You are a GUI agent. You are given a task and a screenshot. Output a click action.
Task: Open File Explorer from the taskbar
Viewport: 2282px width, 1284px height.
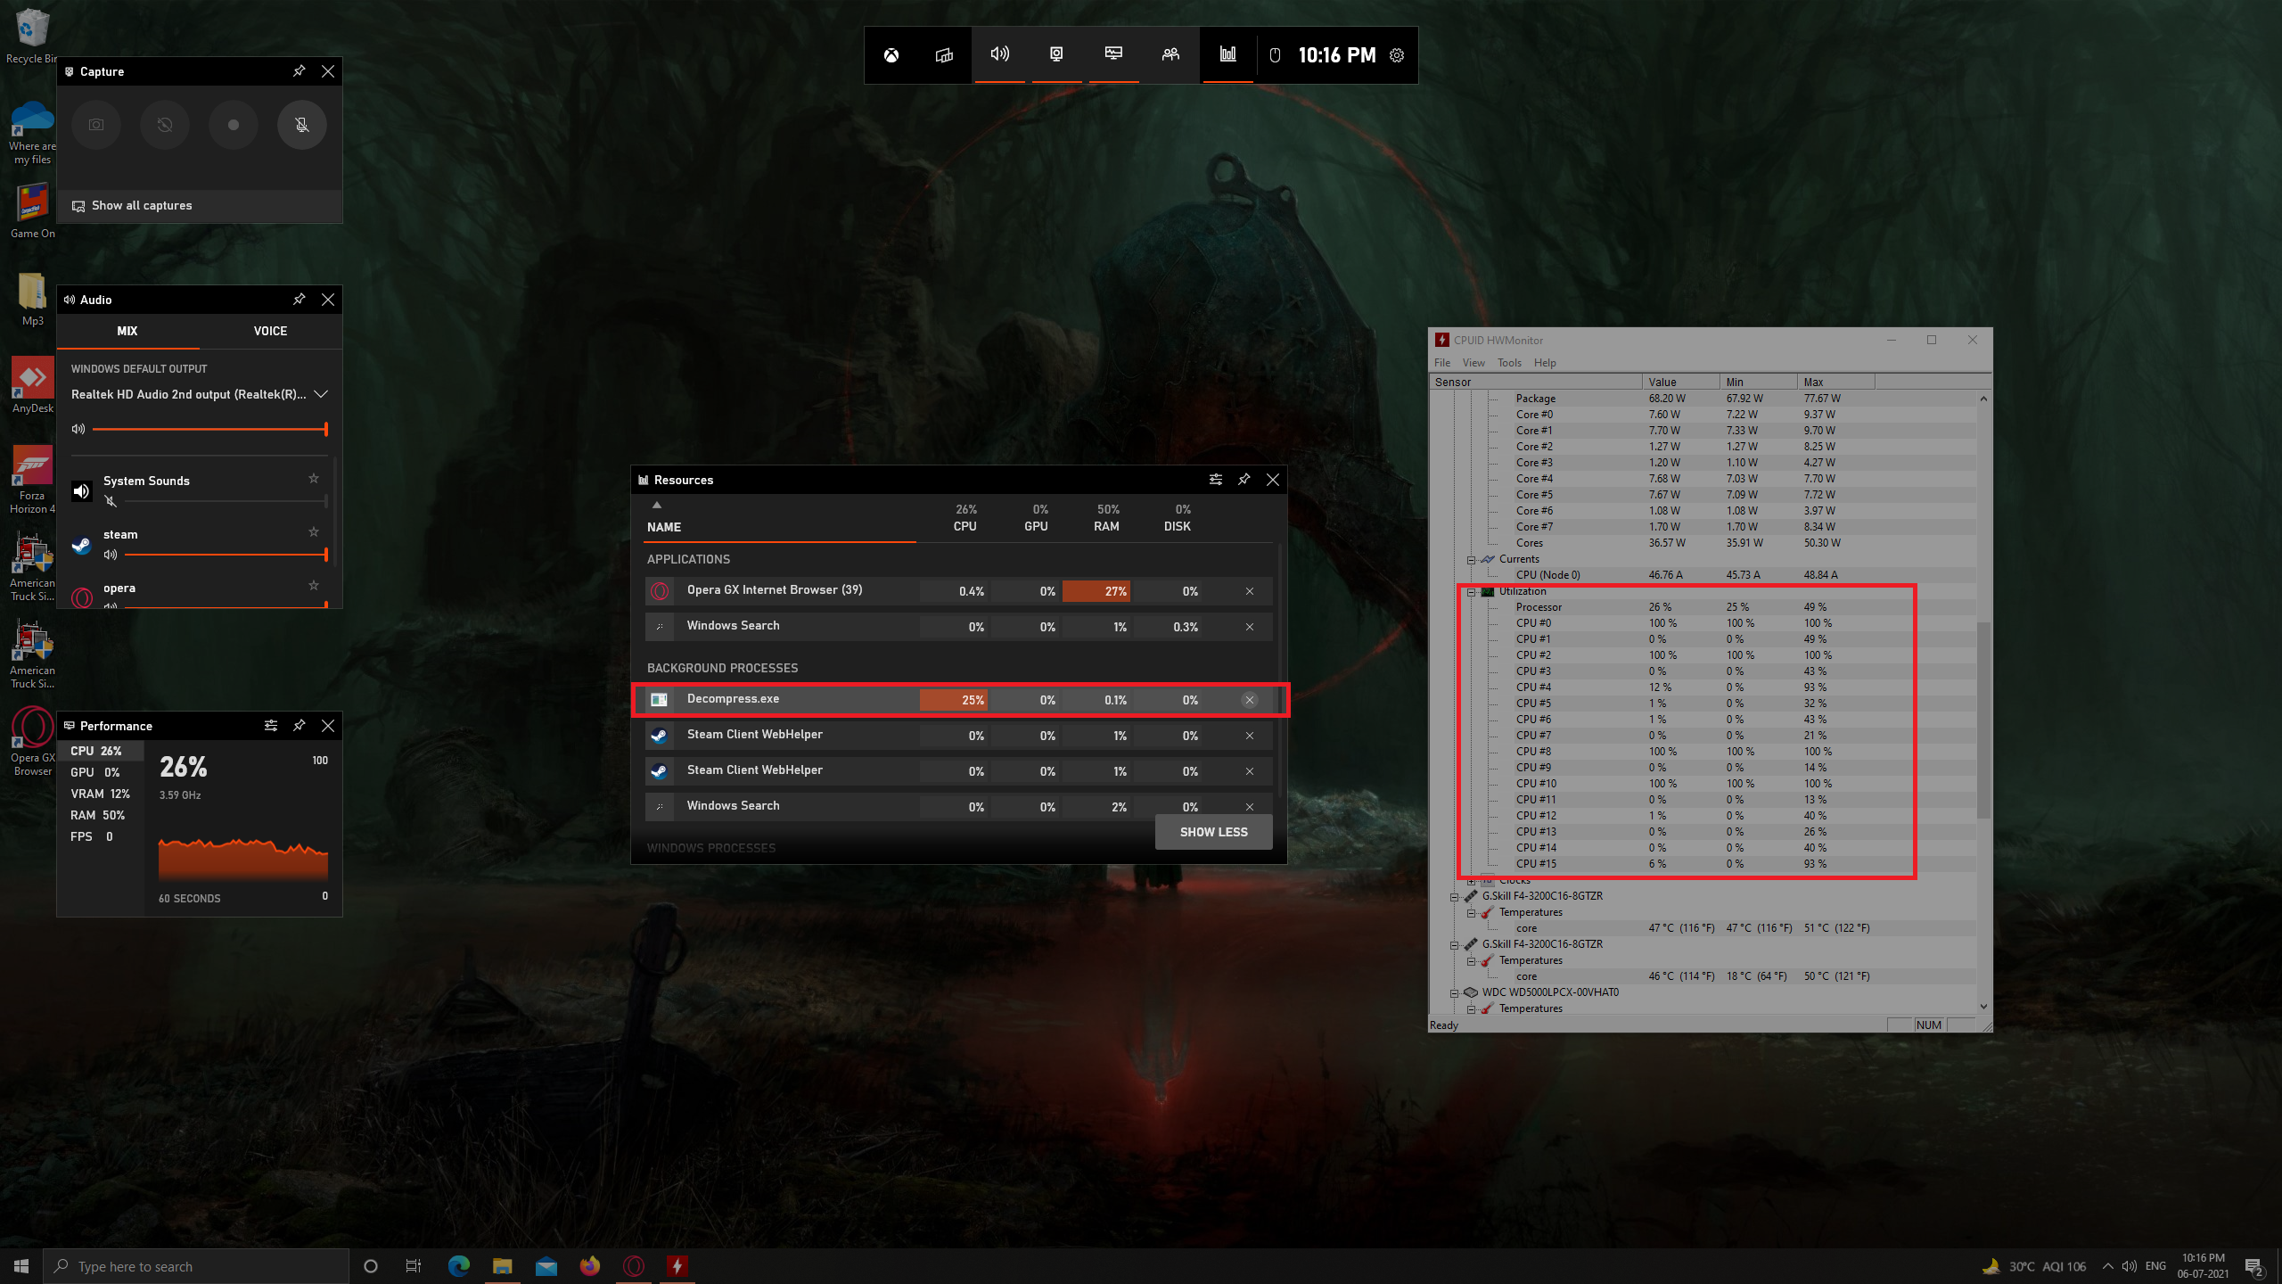coord(503,1266)
